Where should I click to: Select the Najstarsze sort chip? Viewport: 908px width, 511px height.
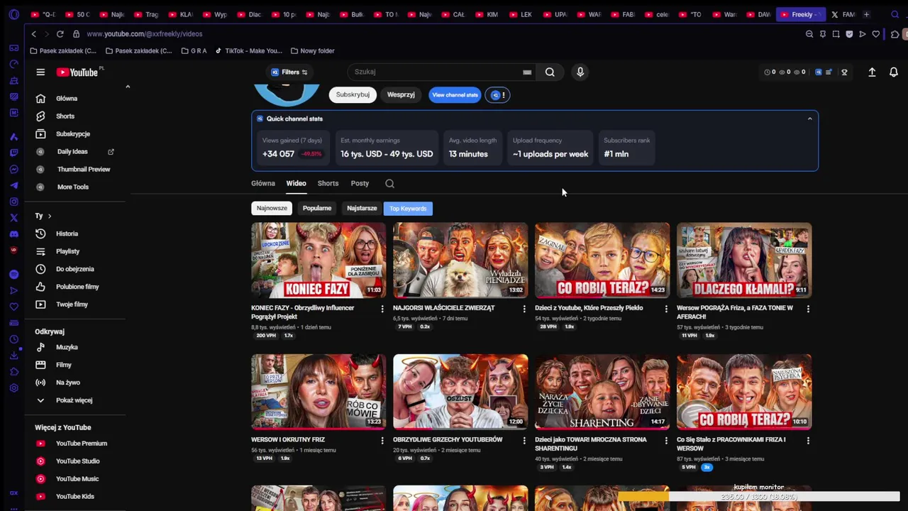tap(362, 209)
